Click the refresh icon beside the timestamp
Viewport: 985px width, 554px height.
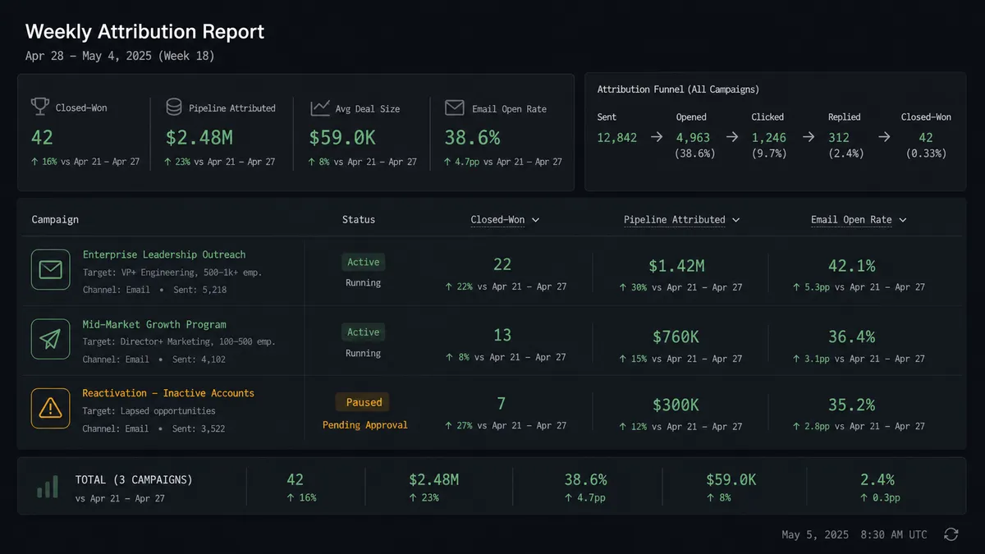click(x=951, y=534)
